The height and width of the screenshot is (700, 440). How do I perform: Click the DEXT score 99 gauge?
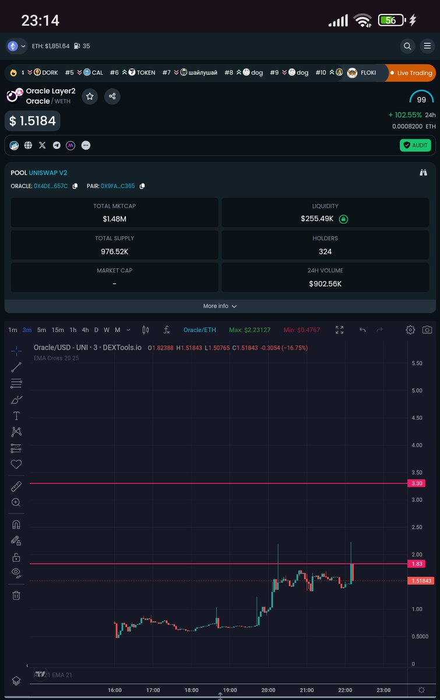(x=421, y=98)
